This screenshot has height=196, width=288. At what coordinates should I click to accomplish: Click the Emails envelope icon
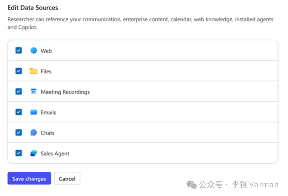pos(34,112)
